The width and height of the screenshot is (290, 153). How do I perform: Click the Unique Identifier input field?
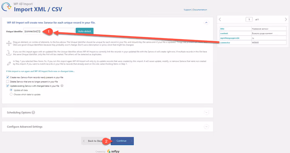[49, 32]
